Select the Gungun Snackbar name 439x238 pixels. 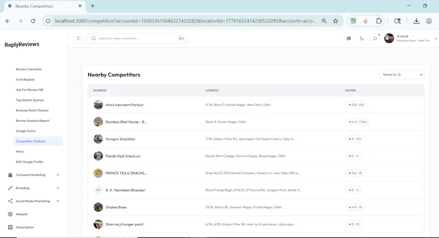[120, 139]
